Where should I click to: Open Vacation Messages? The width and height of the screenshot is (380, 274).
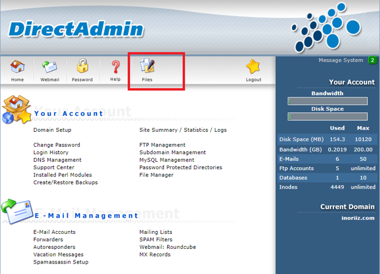[59, 255]
